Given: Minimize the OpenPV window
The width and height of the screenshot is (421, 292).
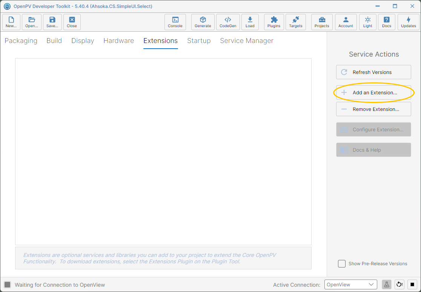Looking at the screenshot, I should pyautogui.click(x=378, y=6).
